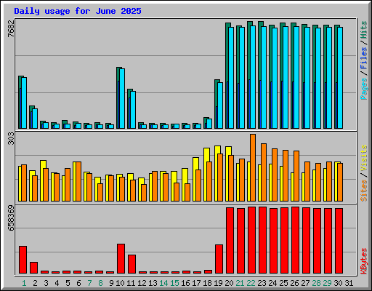Select day label '28' on the axis
The width and height of the screenshot is (372, 291).
pos(316,283)
